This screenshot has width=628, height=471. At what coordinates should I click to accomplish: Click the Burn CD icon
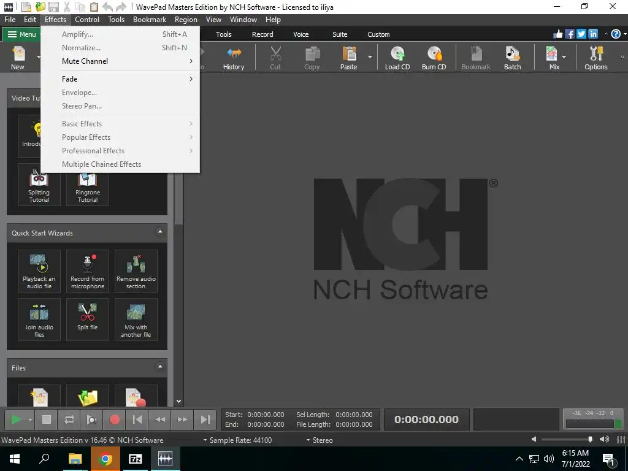point(434,58)
